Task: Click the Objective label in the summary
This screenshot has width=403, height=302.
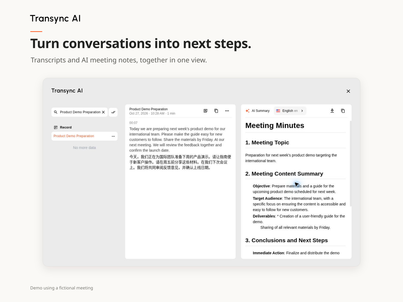Action: click(261, 186)
